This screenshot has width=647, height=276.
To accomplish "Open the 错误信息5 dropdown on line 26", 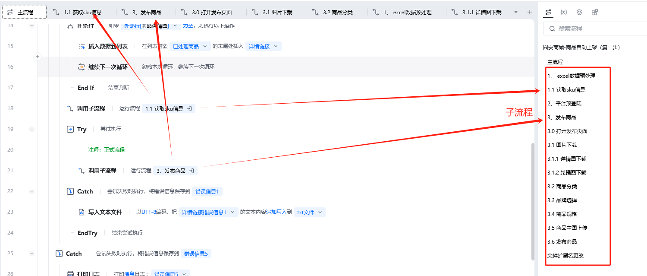I will point(170,274).
